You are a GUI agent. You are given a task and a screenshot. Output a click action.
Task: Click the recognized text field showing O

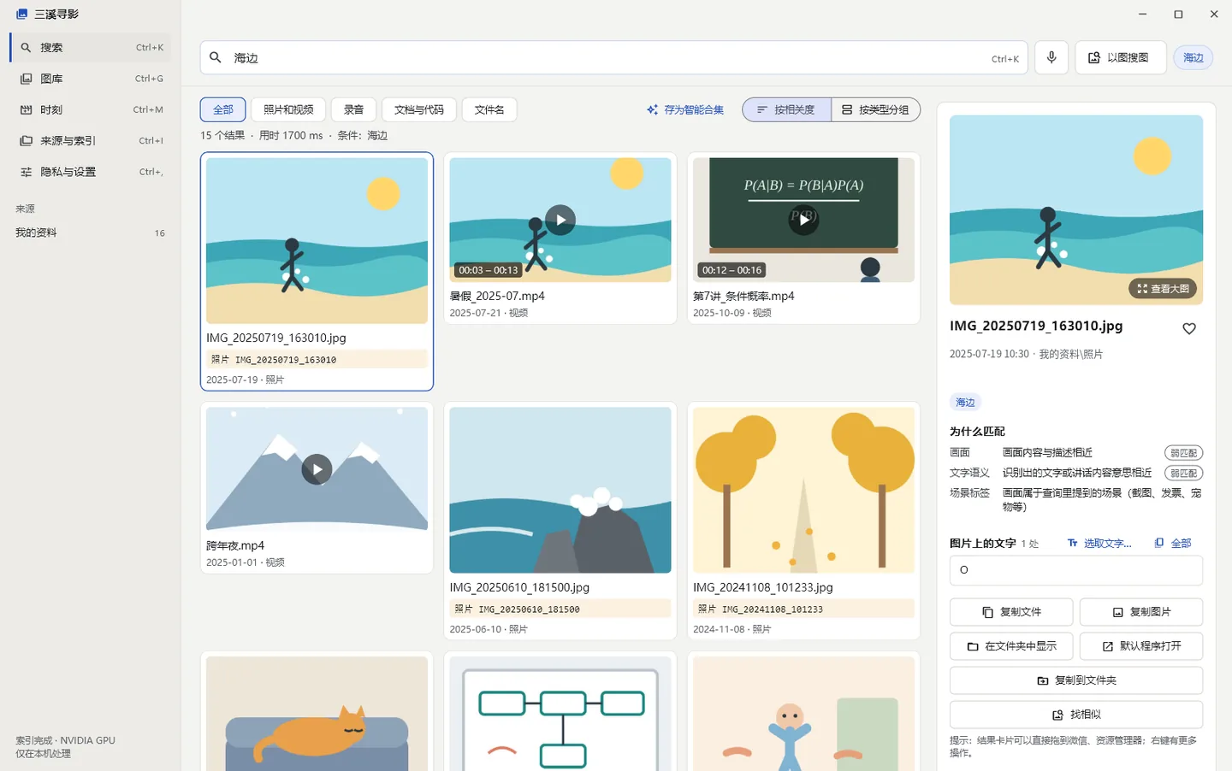click(1076, 570)
